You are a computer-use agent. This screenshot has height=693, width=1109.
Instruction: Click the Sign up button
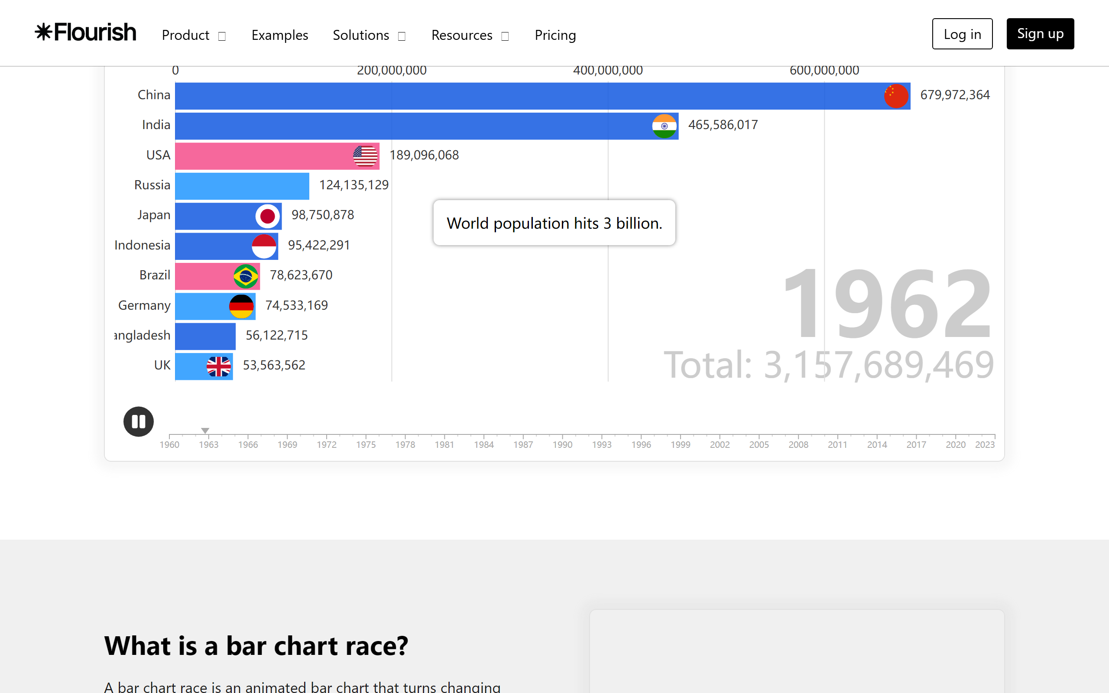tap(1040, 34)
